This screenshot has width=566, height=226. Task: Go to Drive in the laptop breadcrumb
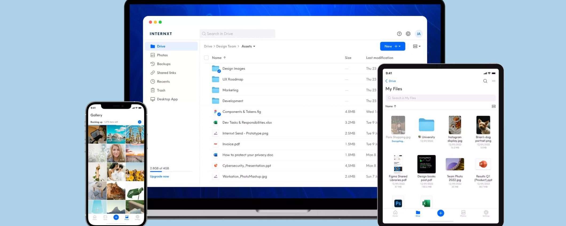pyautogui.click(x=208, y=46)
